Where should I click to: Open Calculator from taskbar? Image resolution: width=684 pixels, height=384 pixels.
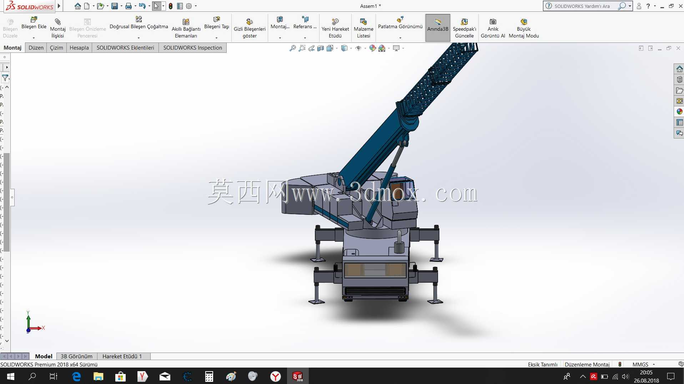[209, 376]
